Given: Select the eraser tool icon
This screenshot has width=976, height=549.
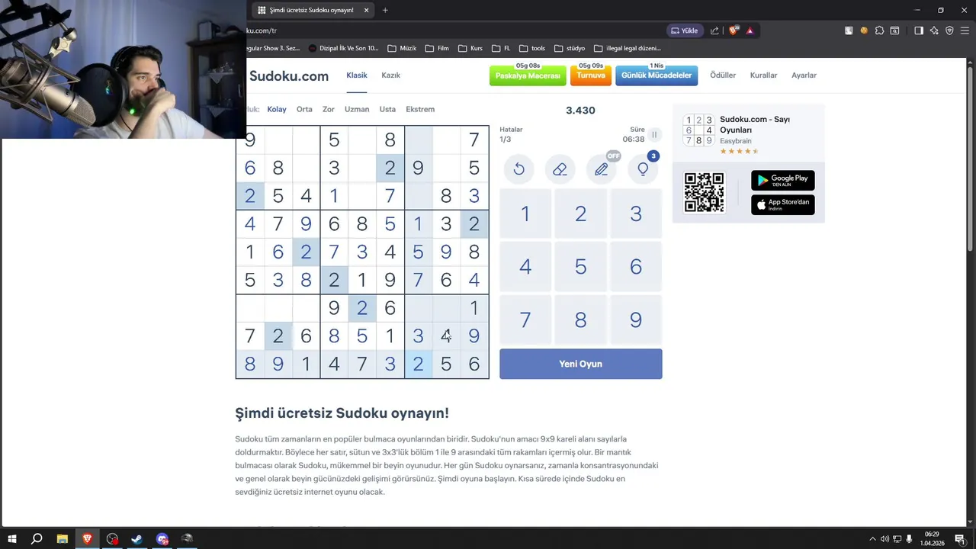Looking at the screenshot, I should coord(560,169).
